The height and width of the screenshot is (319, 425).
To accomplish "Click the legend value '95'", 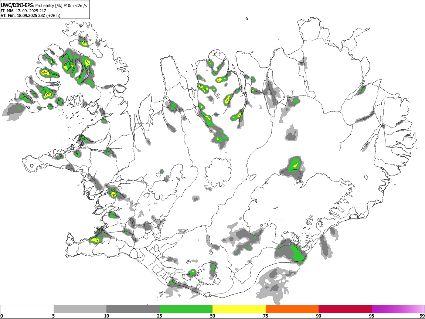I will pos(372,316).
